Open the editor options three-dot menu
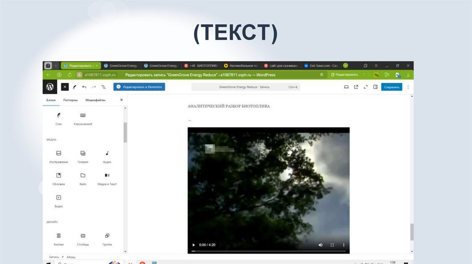472x264 pixels. tap(408, 87)
